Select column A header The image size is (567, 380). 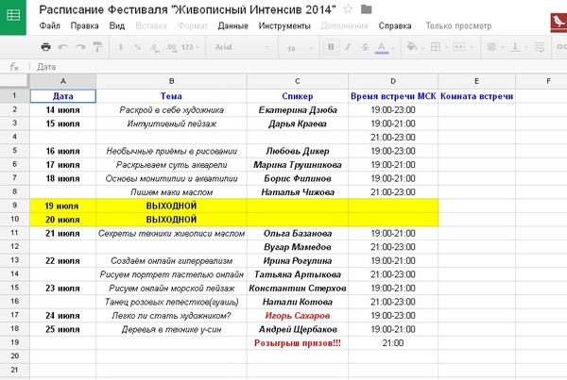[63, 81]
